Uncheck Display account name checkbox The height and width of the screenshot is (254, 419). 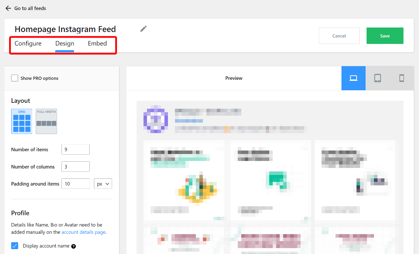pyautogui.click(x=15, y=246)
